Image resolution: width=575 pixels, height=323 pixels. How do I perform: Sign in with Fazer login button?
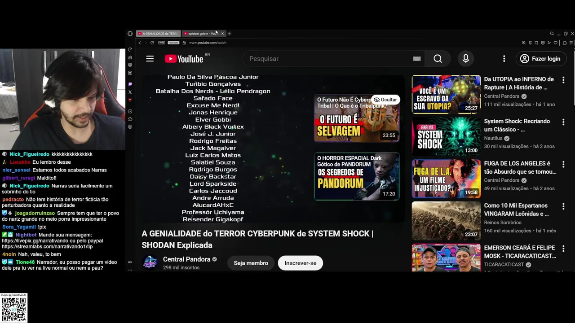540,59
